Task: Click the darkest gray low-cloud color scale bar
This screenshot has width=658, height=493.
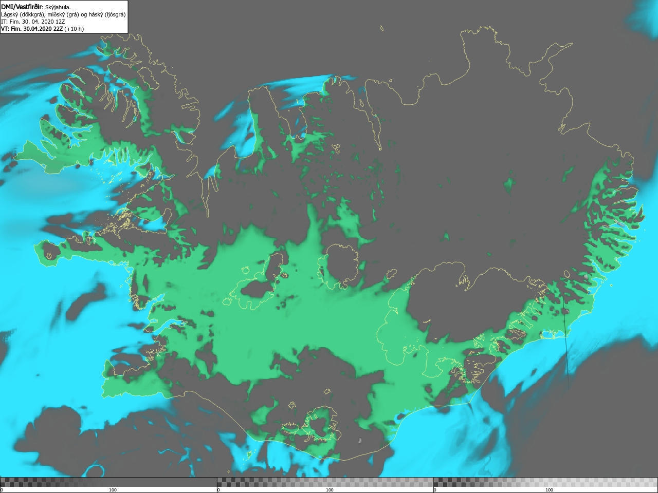Action: click(x=108, y=482)
